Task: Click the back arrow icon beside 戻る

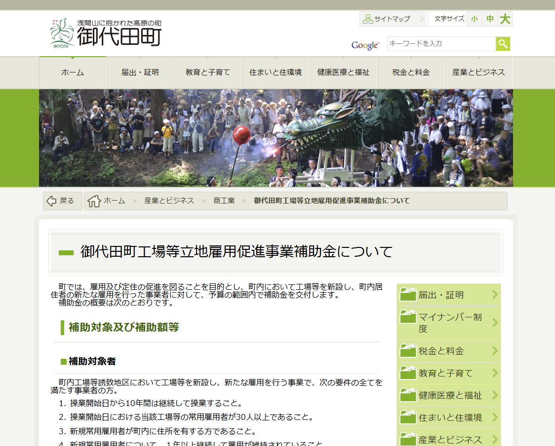Action: (51, 201)
